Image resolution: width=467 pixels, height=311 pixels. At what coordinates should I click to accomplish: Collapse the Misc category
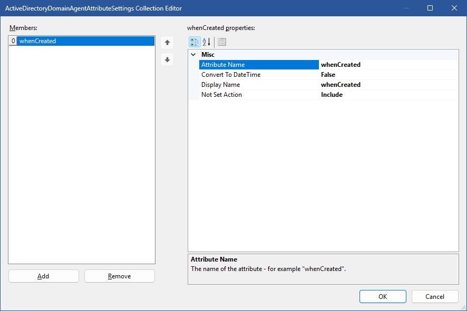click(x=193, y=55)
